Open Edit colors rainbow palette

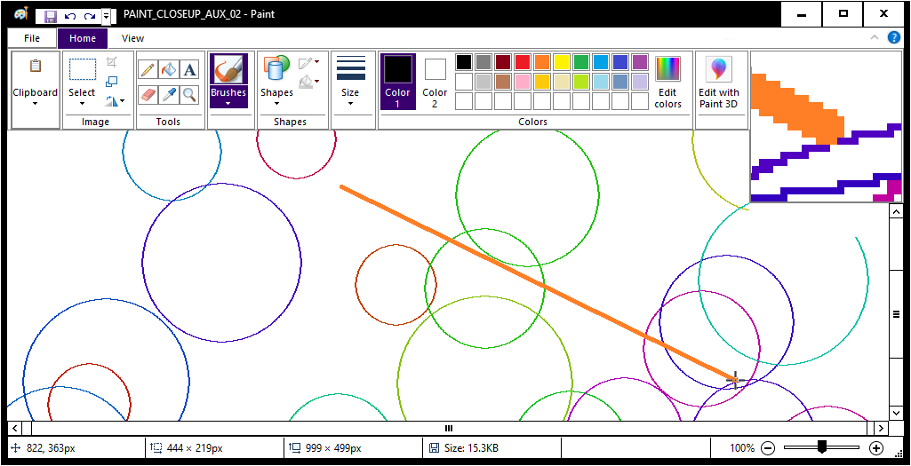(667, 69)
